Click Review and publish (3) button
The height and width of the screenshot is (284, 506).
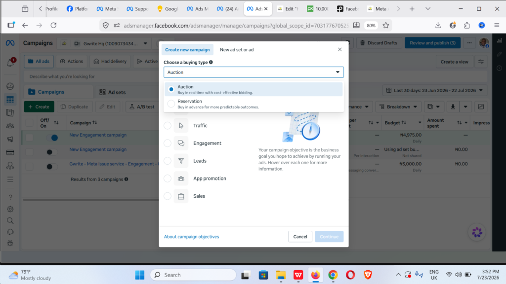pos(432,43)
